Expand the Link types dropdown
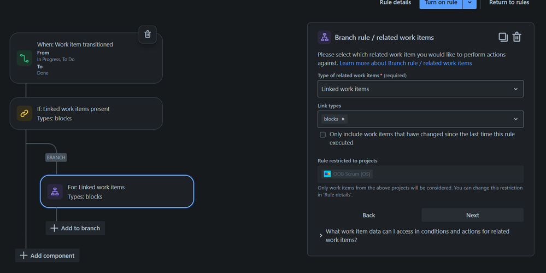Screen dimensions: 546x273 [515, 119]
